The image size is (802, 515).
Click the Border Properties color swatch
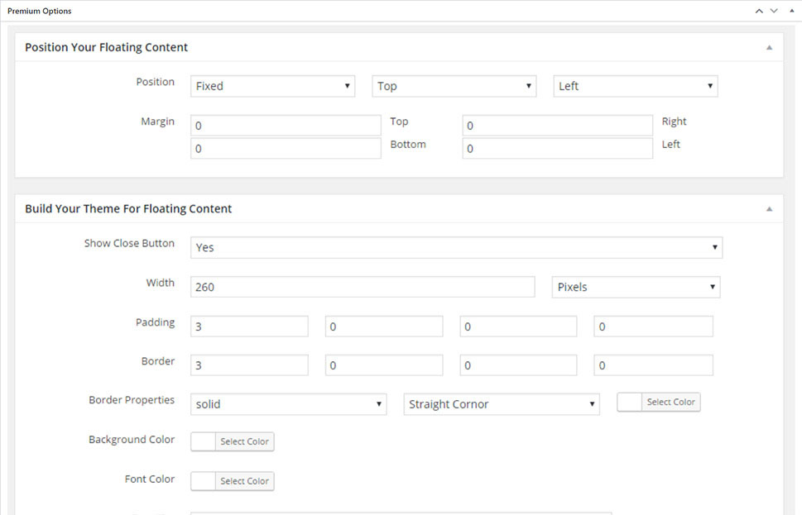630,402
